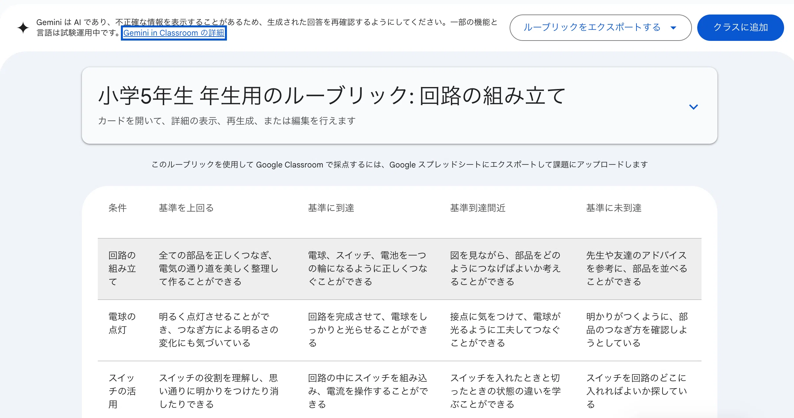
Task: Open the Gemini in Classroom の詳細 link
Action: [174, 33]
